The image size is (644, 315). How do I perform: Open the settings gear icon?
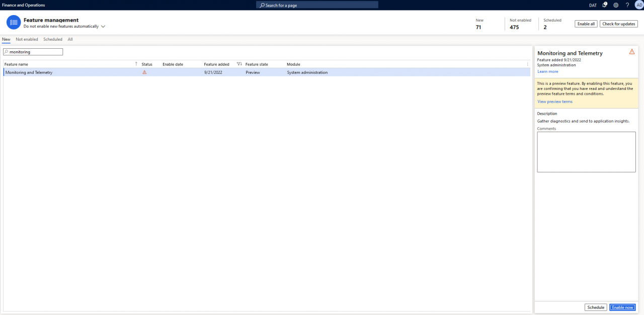[x=616, y=5]
